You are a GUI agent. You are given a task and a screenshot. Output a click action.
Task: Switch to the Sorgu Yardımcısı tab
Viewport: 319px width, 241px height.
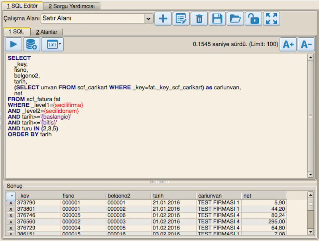pos(72,6)
